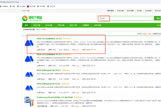Focus the search box containing mexc
Image resolution: width=161 pixels, height=108 pixels.
(127, 18)
